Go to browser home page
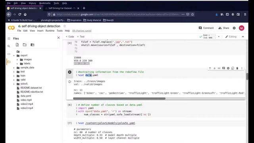The image size is (254, 143). pos(25,14)
